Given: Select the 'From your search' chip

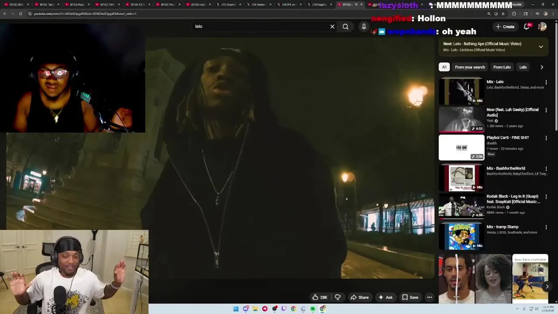Looking at the screenshot, I should 470,67.
